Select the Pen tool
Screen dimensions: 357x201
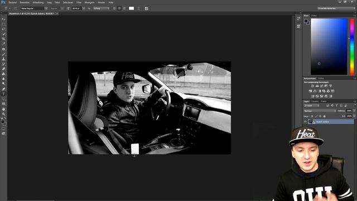click(3, 89)
